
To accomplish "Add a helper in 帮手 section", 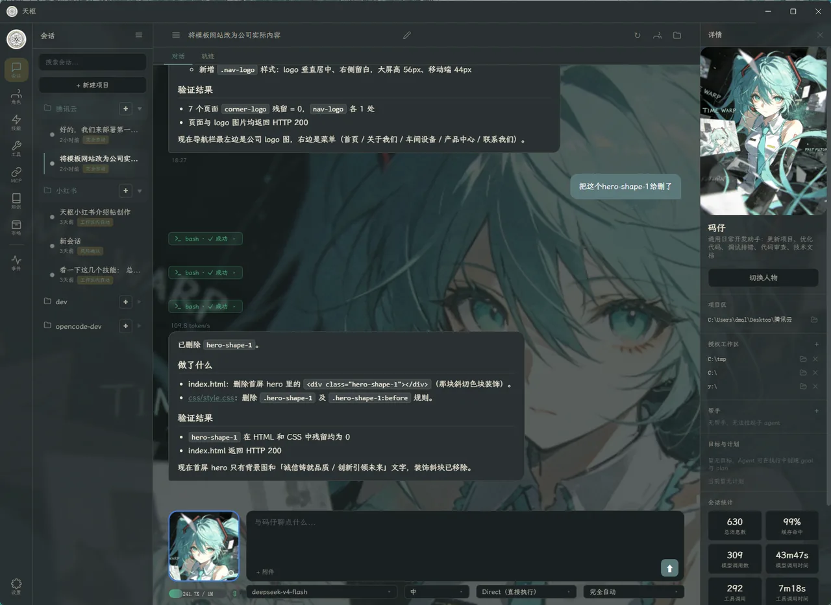I will tap(817, 410).
